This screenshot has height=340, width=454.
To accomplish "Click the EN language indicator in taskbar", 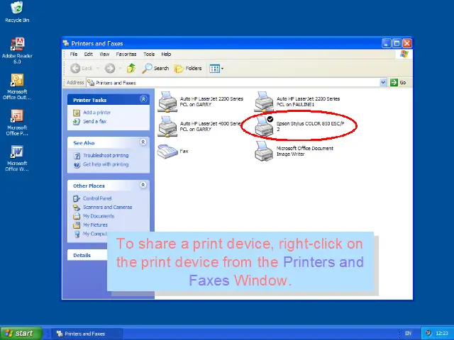I will pyautogui.click(x=409, y=334).
